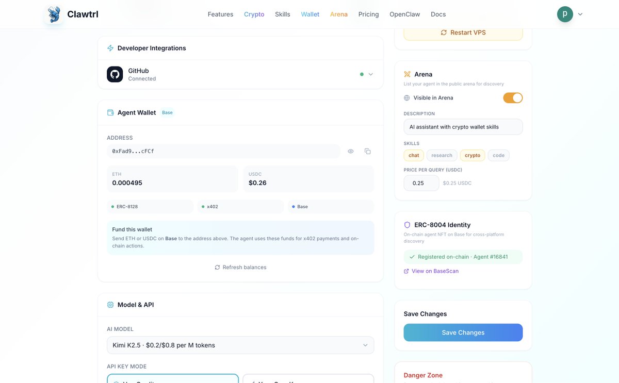The height and width of the screenshot is (383, 619).
Task: Click the ERC-8128 badge
Action: 150,207
